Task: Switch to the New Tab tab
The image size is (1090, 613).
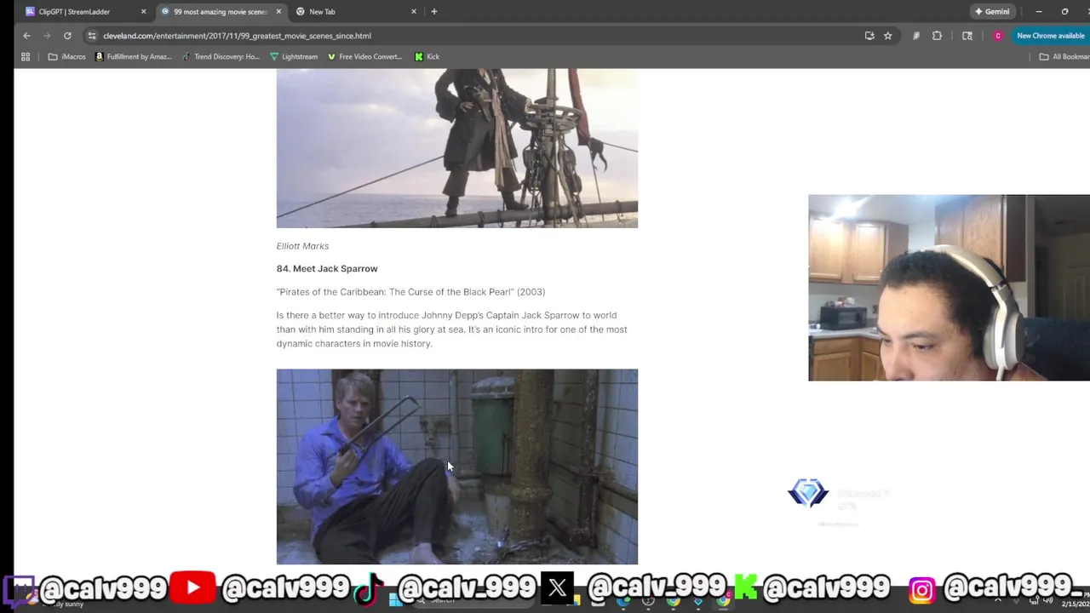Action: point(322,12)
